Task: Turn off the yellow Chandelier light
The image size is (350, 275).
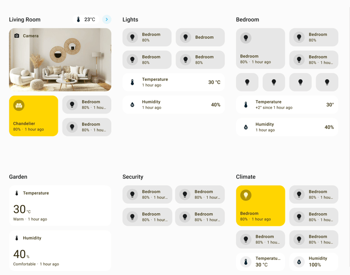Action: [33, 116]
